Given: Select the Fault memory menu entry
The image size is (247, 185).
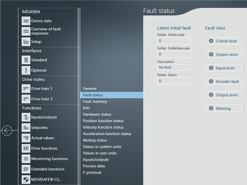Looking at the screenshot, I should pos(95,101).
